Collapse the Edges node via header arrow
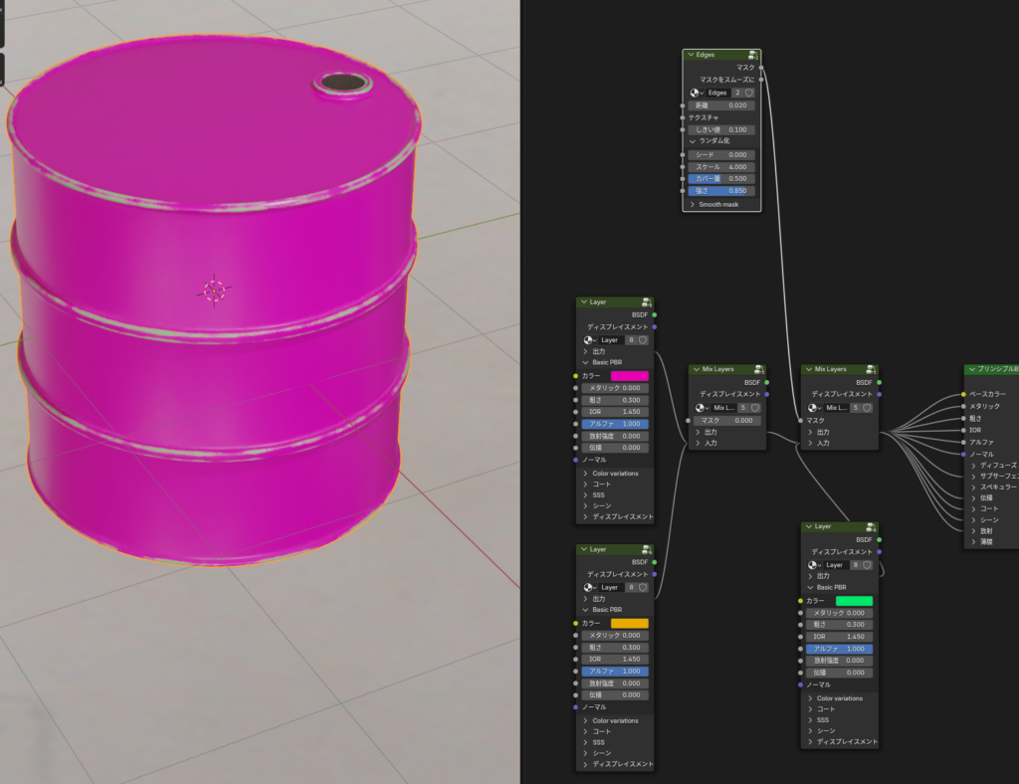This screenshot has height=784, width=1019. click(690, 55)
